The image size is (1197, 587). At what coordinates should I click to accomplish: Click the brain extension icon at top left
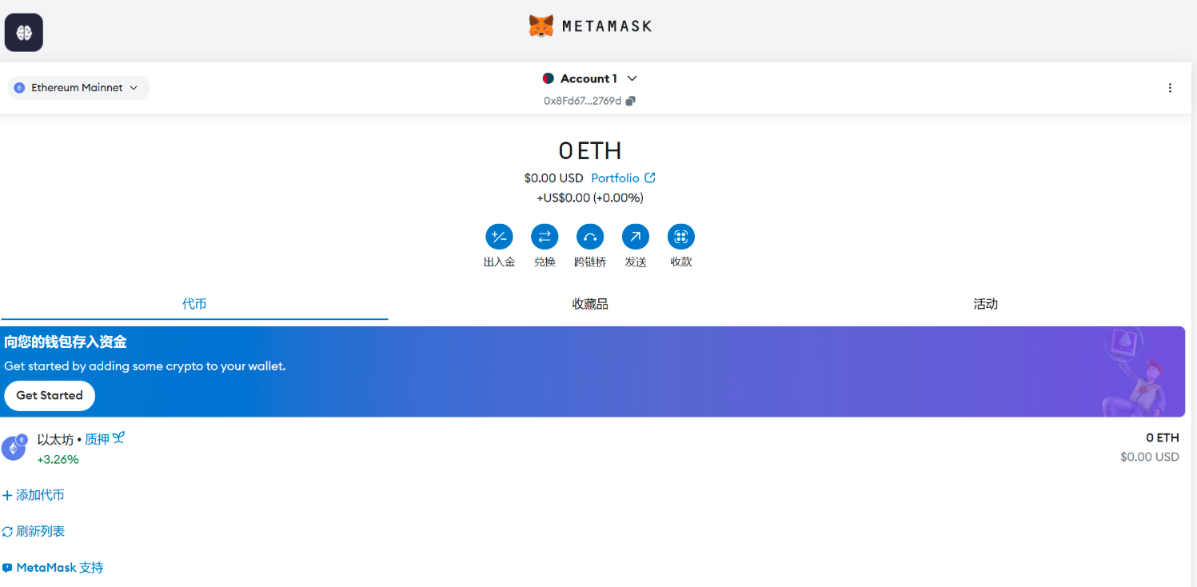pos(24,33)
